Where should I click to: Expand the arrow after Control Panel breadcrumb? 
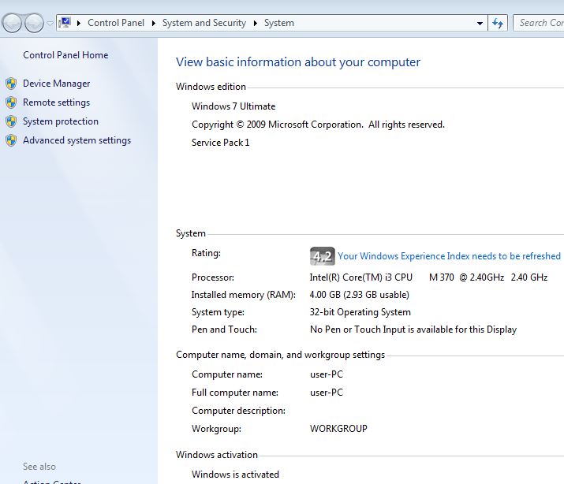(x=154, y=23)
